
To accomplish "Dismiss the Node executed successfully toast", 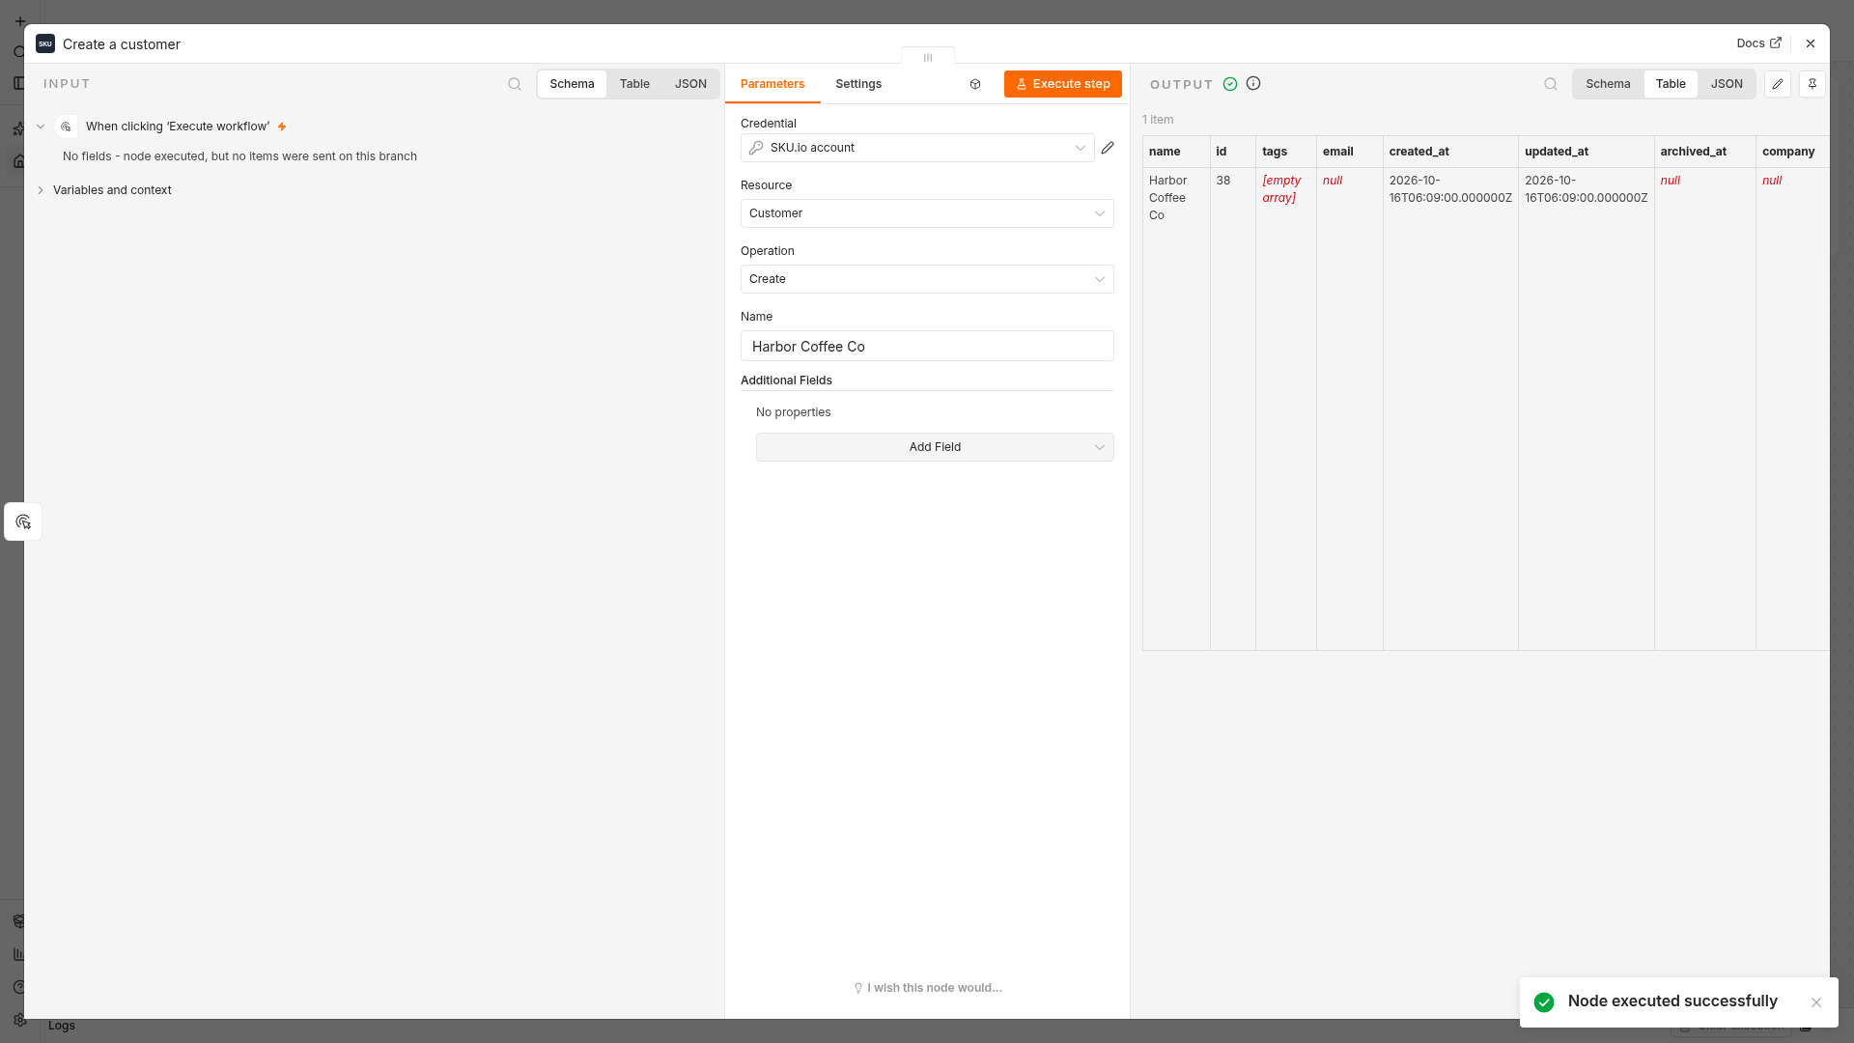I will click(x=1816, y=1002).
